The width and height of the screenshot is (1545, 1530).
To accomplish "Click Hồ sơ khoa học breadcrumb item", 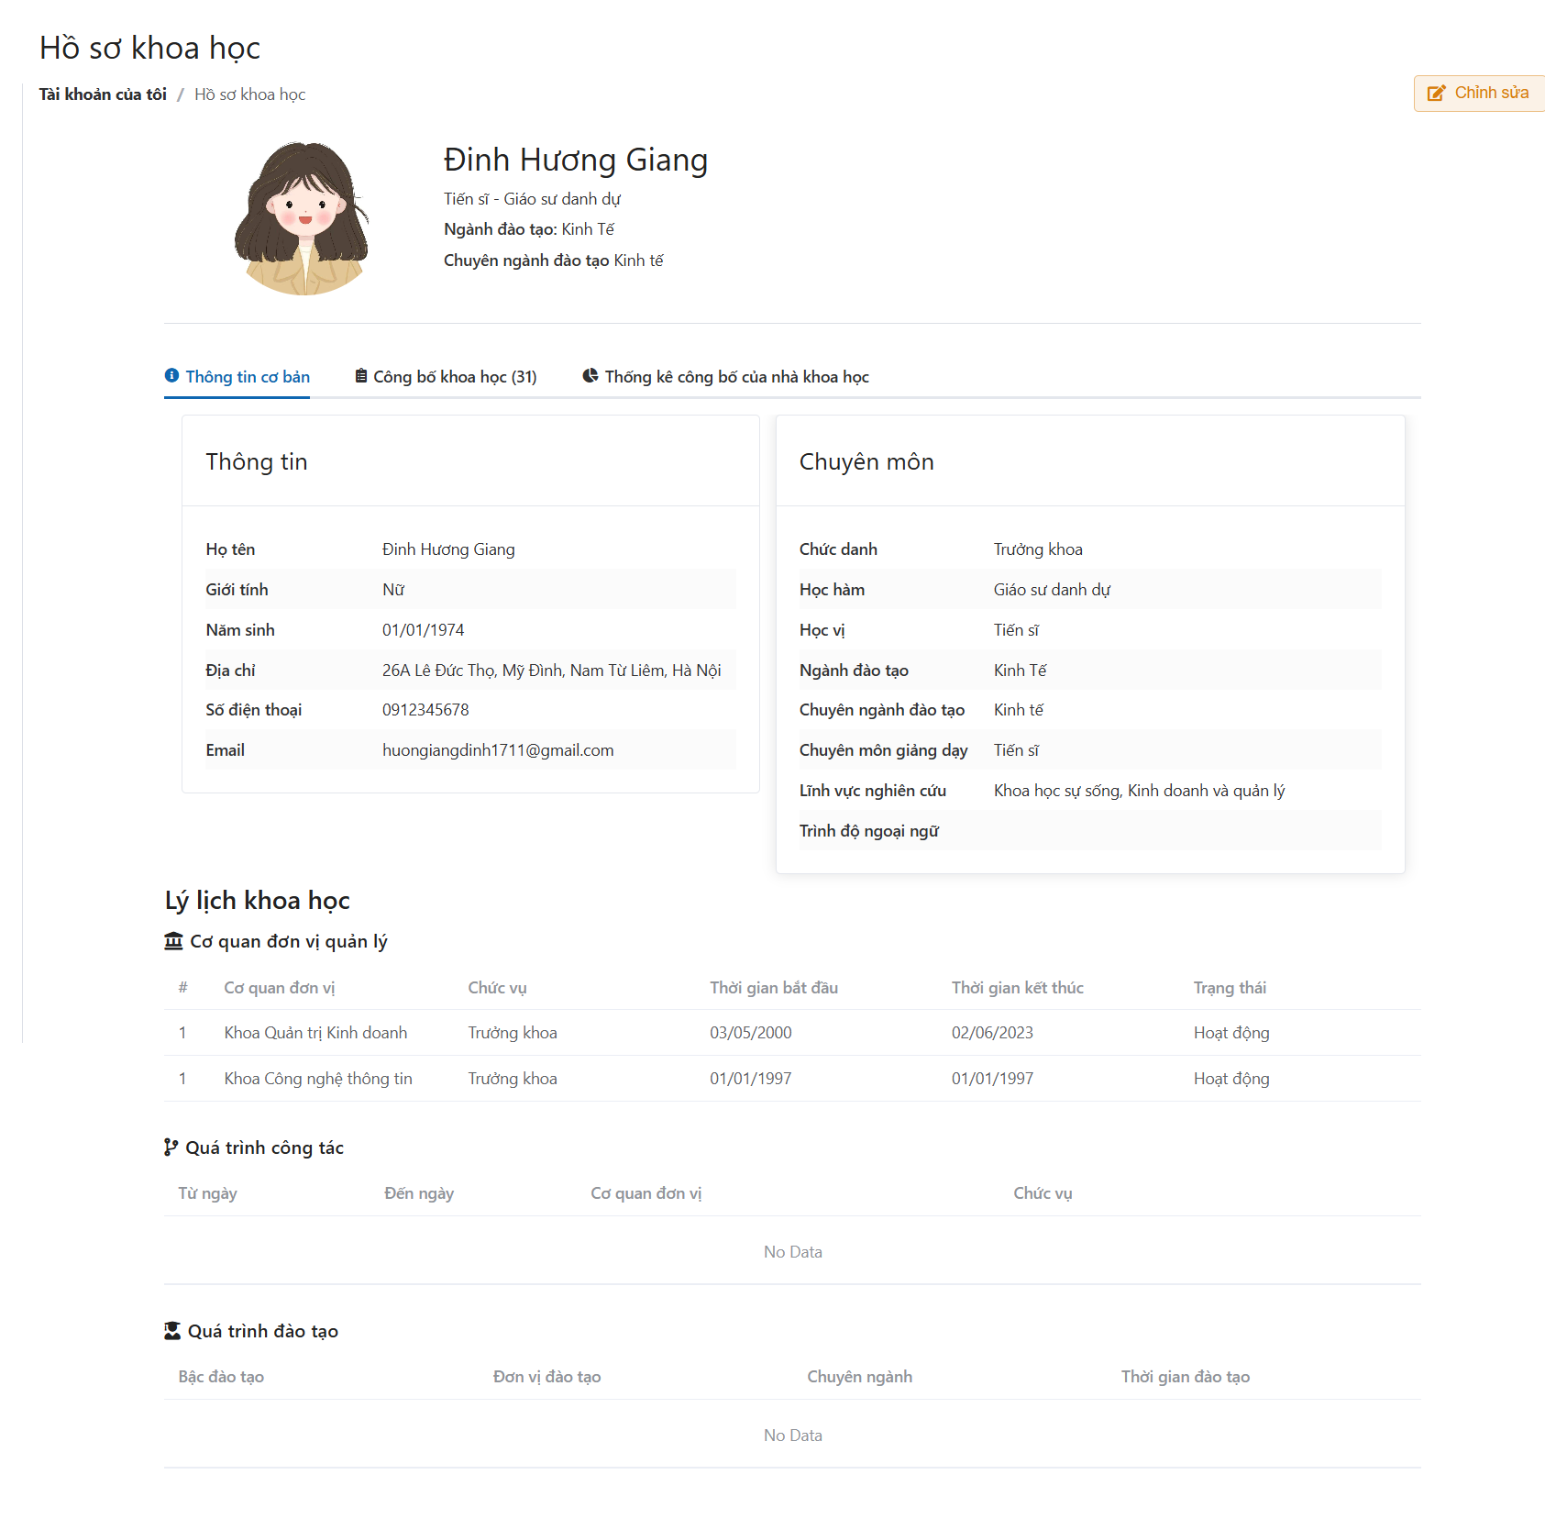I will 249,94.
